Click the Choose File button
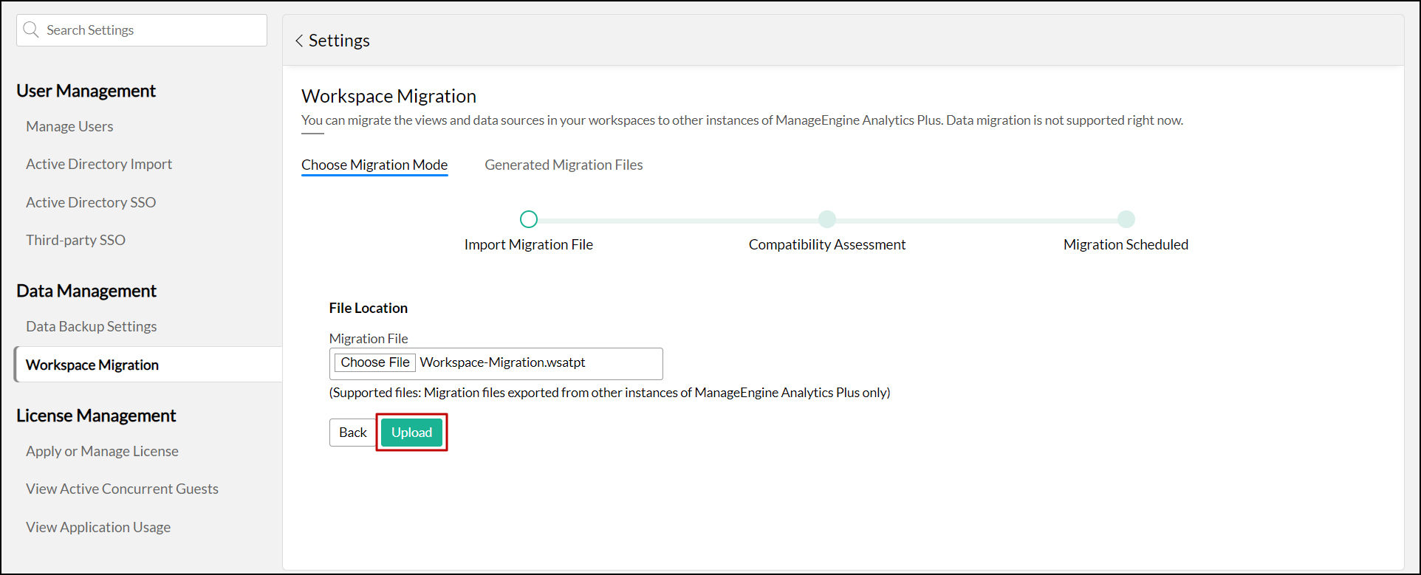1421x575 pixels. [x=375, y=362]
